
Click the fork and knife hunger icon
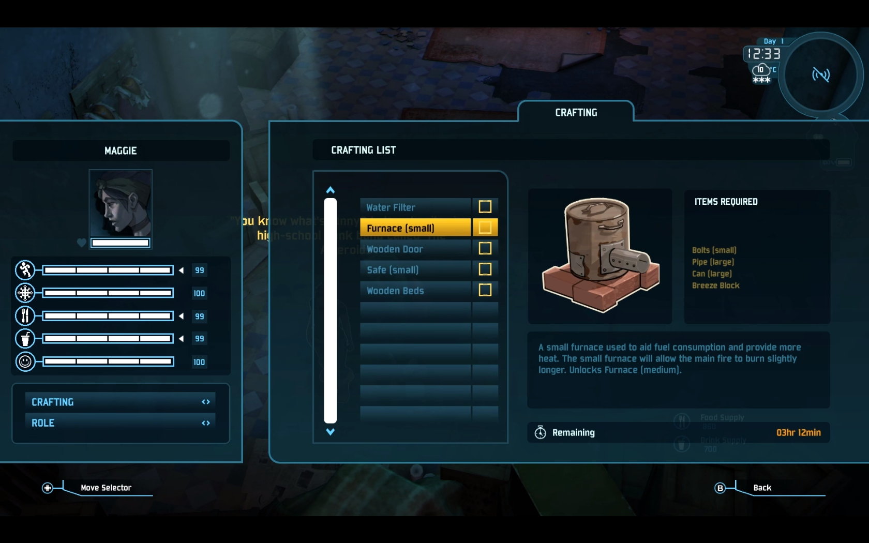coord(25,315)
